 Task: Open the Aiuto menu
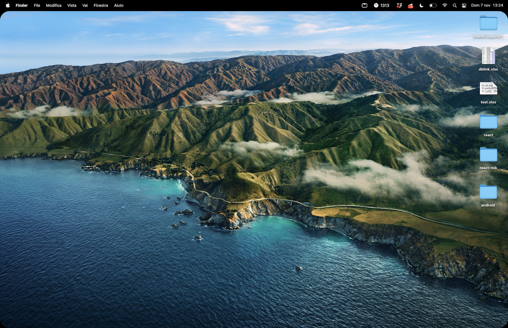119,5
